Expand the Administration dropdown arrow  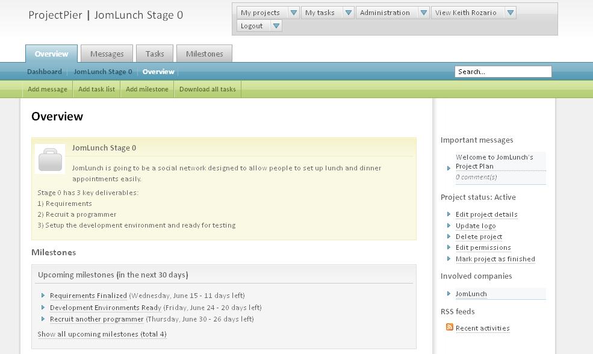(x=424, y=13)
